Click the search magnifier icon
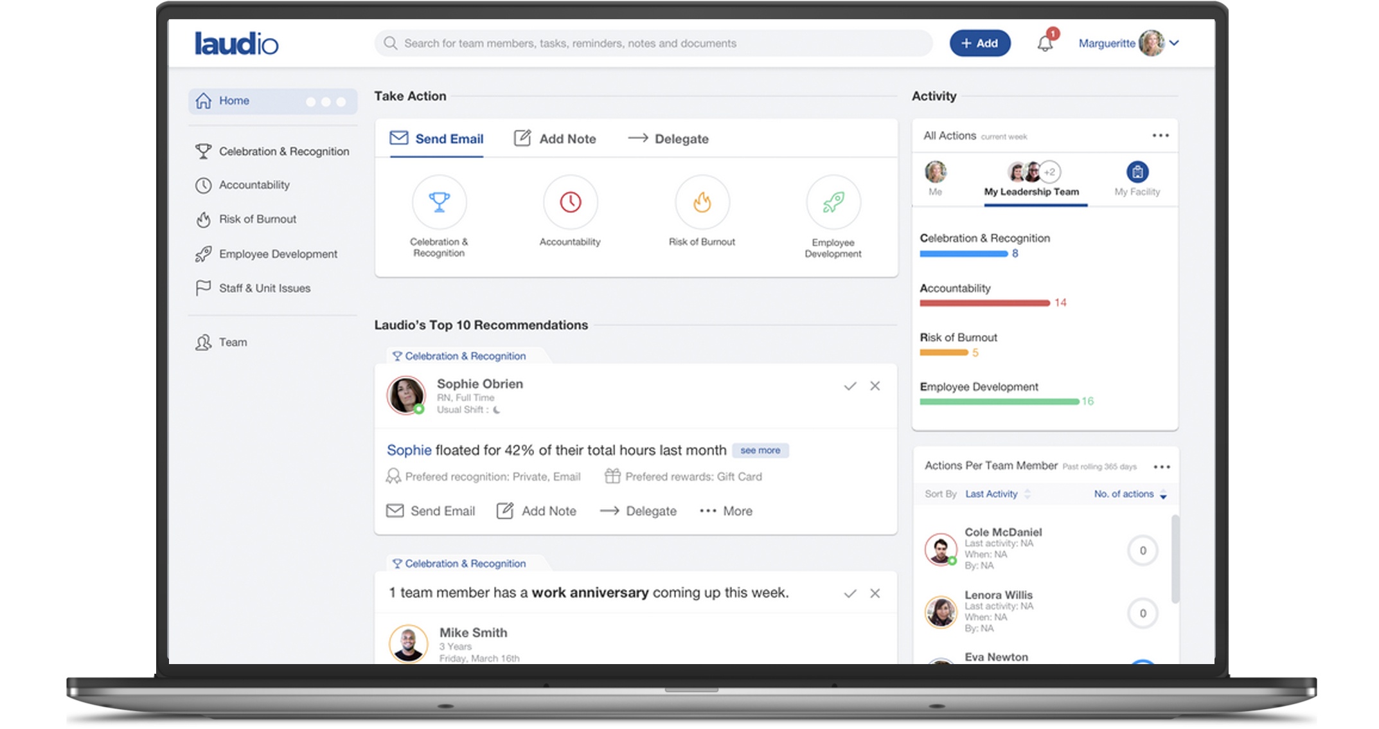The width and height of the screenshot is (1379, 729). point(390,43)
